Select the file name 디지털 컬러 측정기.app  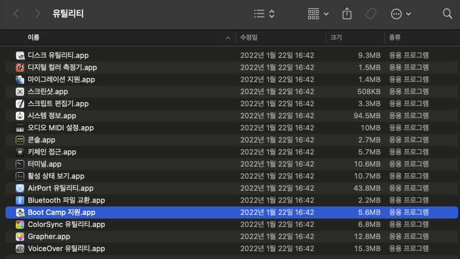(62, 67)
